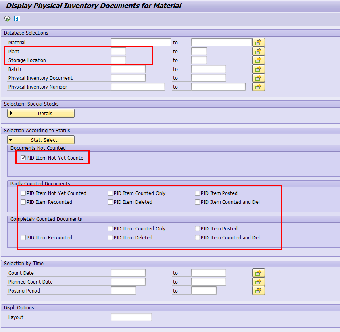Check PID Item Deleted in Completely Counted Documents

click(x=110, y=237)
